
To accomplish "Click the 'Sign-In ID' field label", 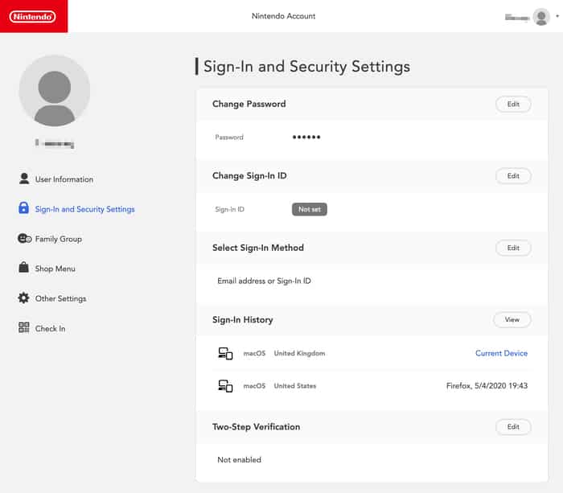I will [x=229, y=209].
